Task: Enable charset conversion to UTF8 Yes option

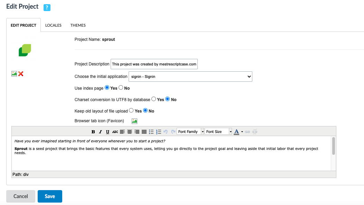Action: tap(154, 99)
